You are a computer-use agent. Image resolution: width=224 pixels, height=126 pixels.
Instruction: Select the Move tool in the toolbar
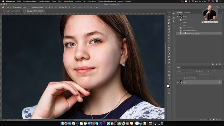169,14
